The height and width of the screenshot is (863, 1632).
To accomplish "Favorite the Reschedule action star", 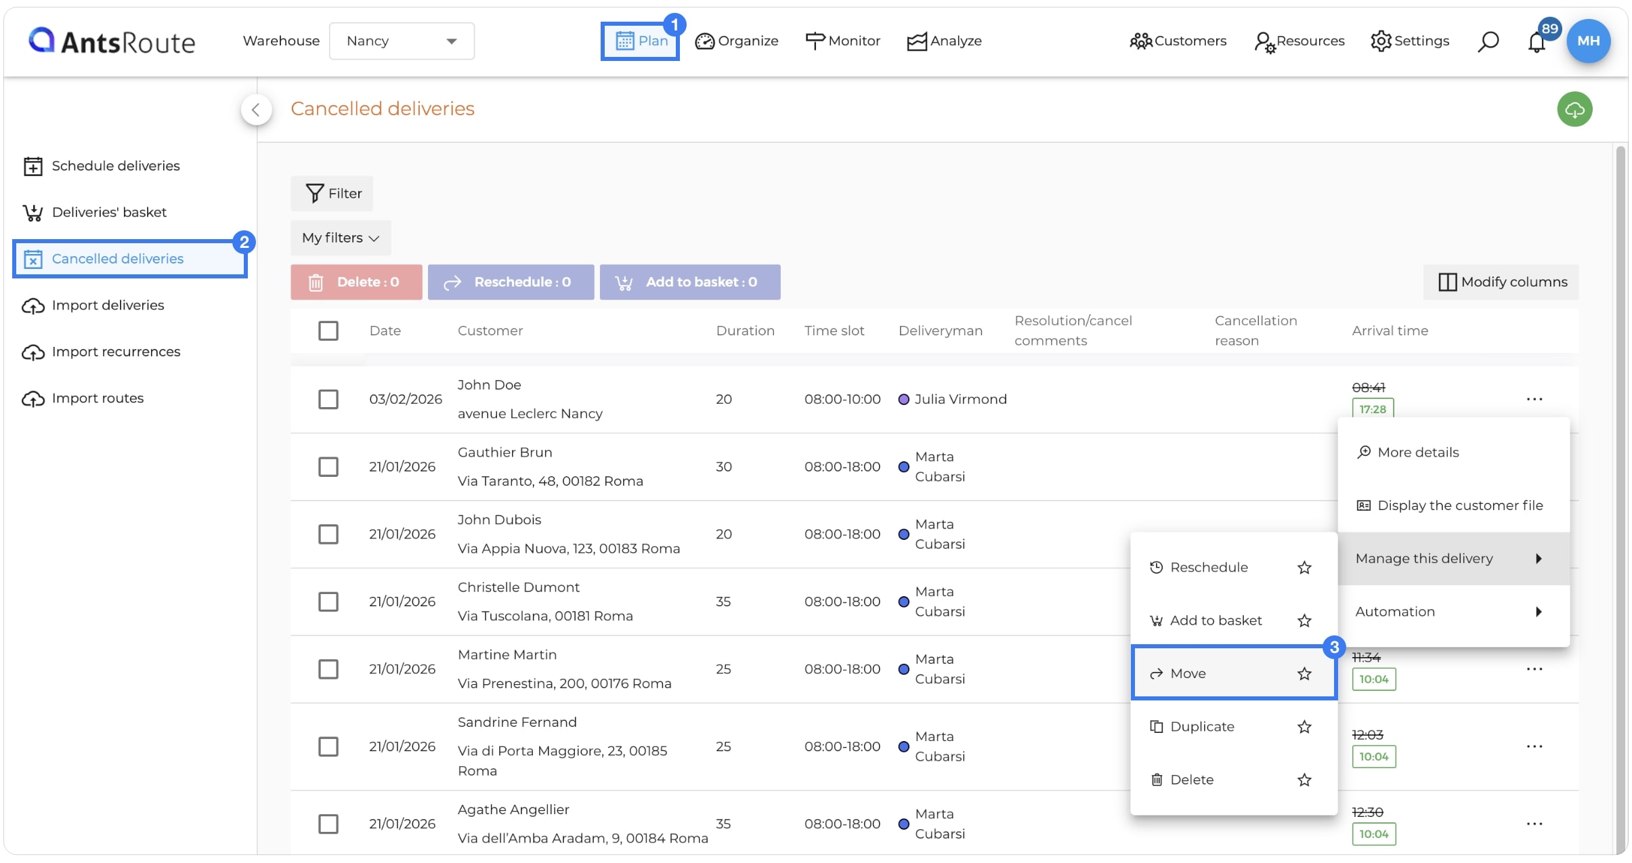I will [x=1304, y=568].
